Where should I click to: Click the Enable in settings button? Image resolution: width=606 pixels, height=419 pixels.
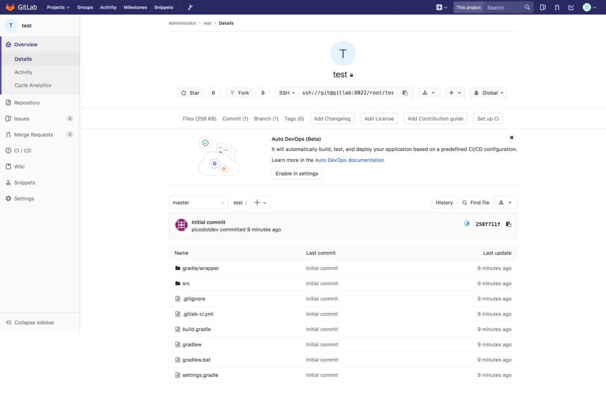[296, 173]
